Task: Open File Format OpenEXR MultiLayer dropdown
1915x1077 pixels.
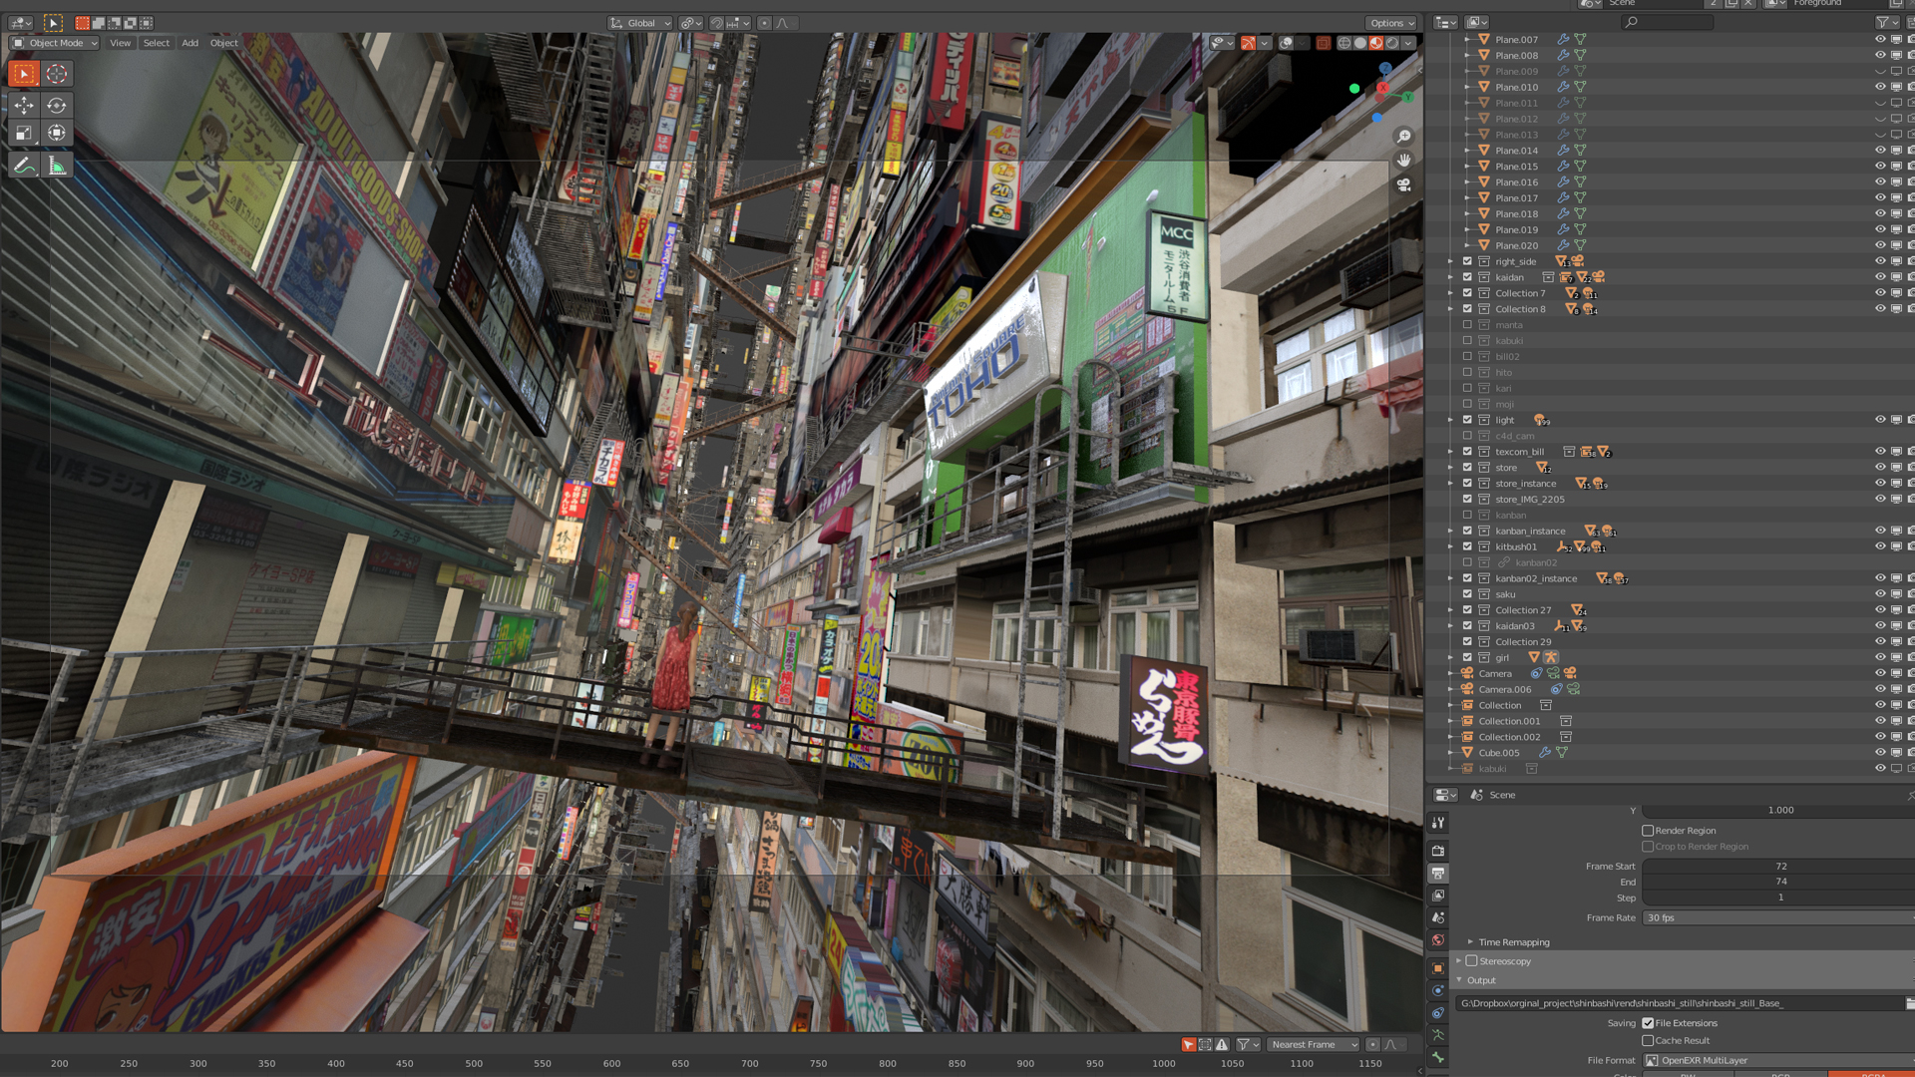Action: click(1778, 1061)
